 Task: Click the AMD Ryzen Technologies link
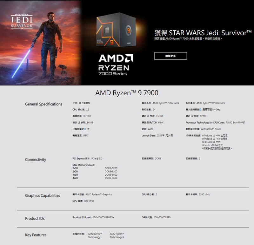(117, 235)
